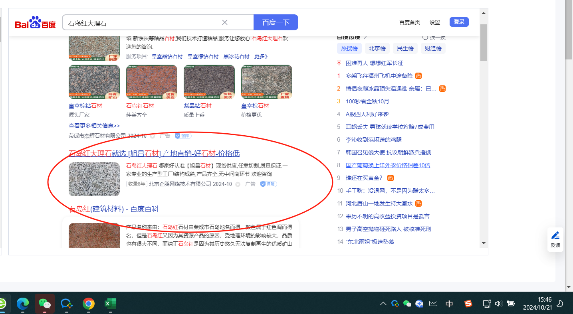Click the page vertical scrollbar thumb
Viewport: 573px width, 314px height.
click(484, 42)
